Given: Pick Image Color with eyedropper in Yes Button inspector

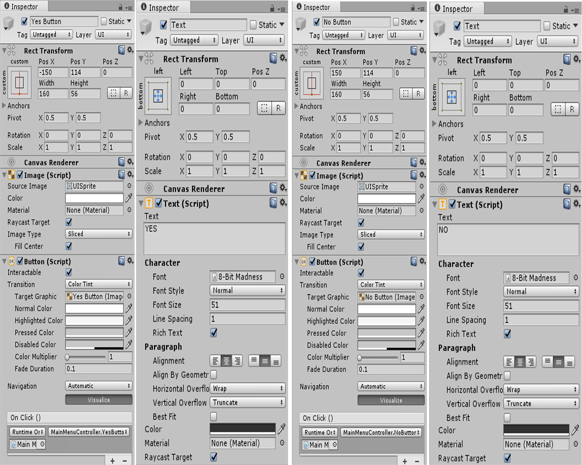Looking at the screenshot, I should [129, 198].
